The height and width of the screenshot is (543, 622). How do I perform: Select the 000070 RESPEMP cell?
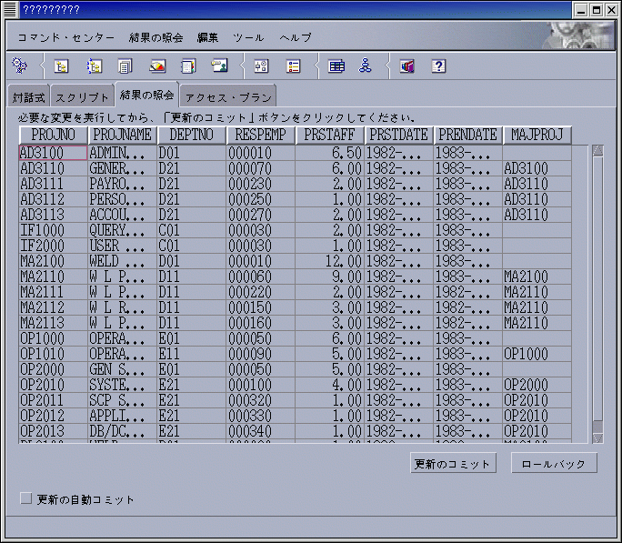point(260,168)
